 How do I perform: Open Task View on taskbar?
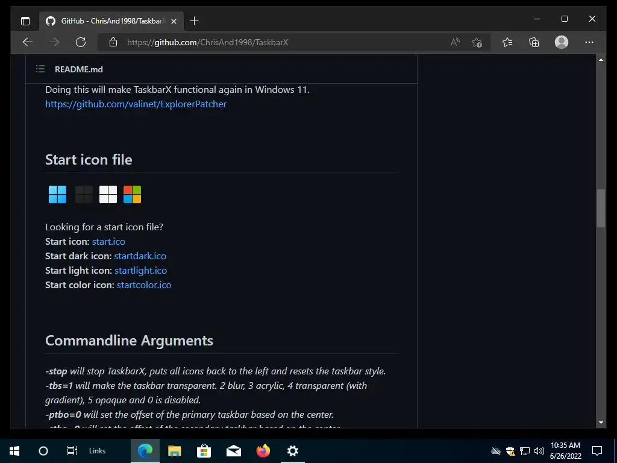click(x=72, y=451)
